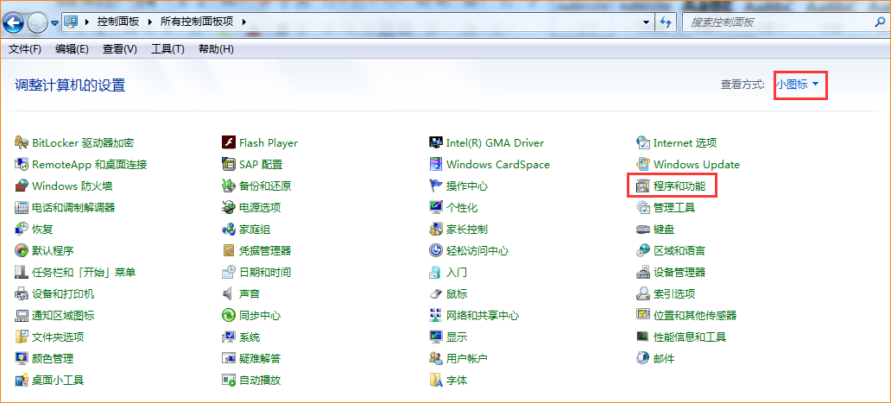Image resolution: width=891 pixels, height=403 pixels.
Task: Click the 电源选项 icon
Action: tap(229, 208)
